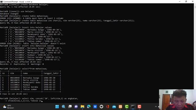
Task: Open the Dropbox icon on the taskbar
Action: tap(95, 107)
